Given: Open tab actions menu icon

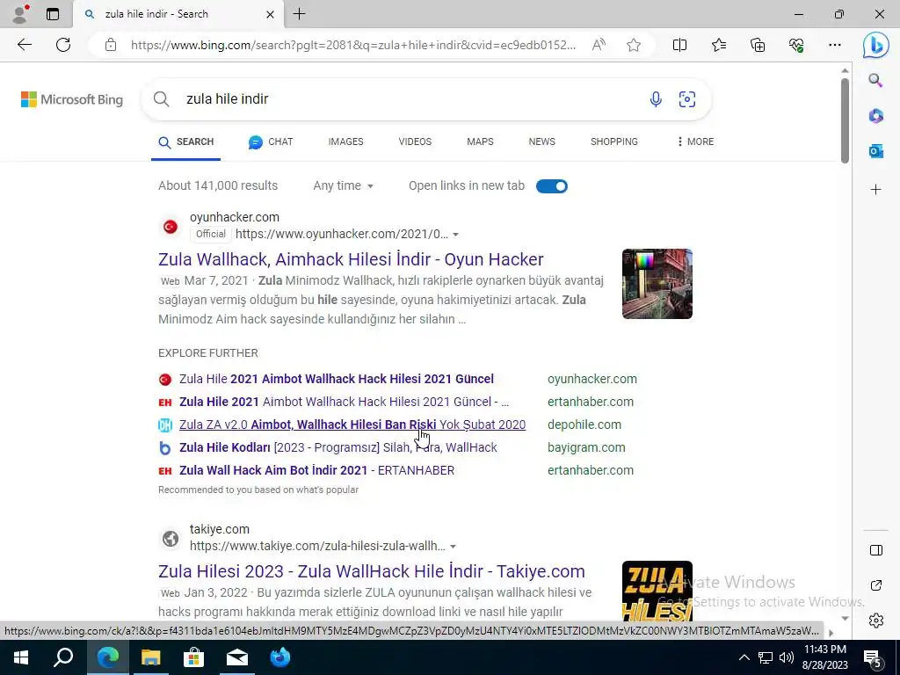Looking at the screenshot, I should tap(53, 14).
